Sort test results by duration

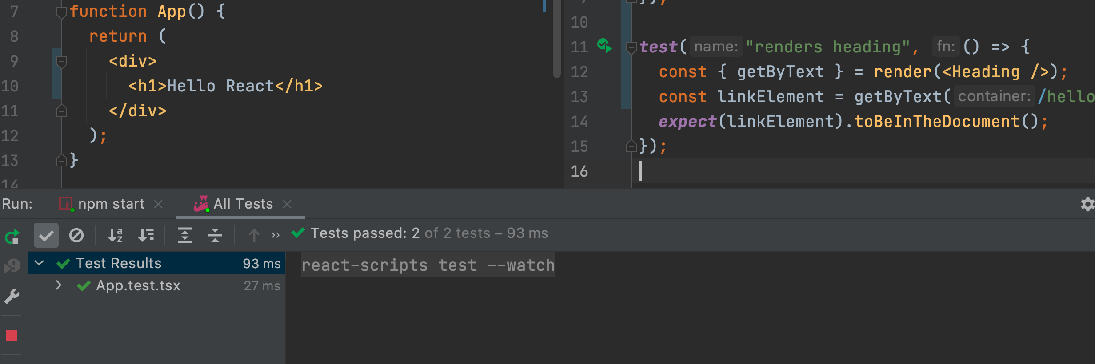point(146,235)
